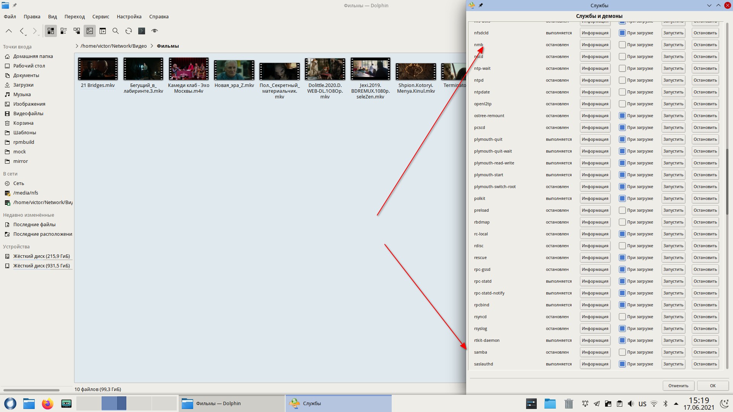Screen dimensions: 733x412
Task: Open the Сервис menu
Action: click(x=100, y=16)
